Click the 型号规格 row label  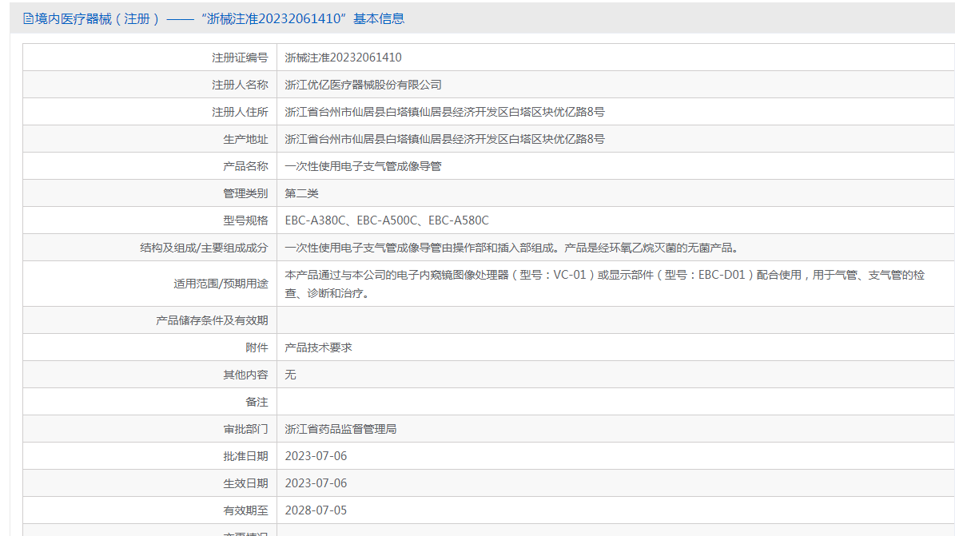(x=245, y=220)
